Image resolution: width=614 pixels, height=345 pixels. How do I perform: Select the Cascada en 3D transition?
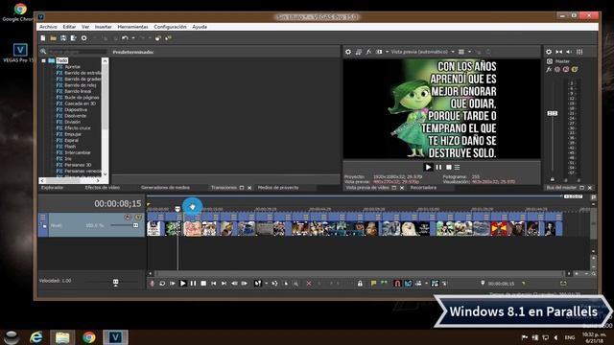[80, 103]
